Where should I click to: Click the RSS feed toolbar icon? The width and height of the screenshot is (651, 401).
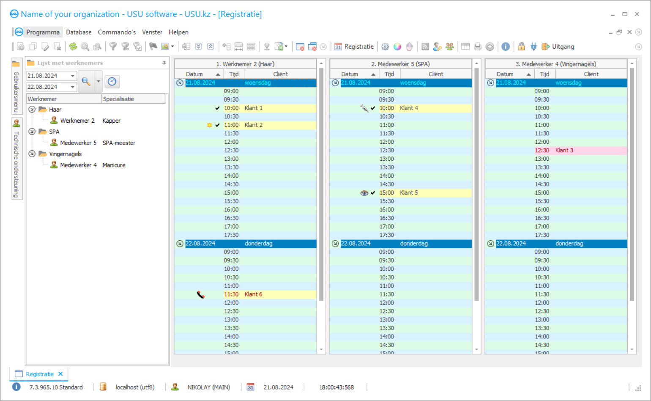(x=425, y=47)
